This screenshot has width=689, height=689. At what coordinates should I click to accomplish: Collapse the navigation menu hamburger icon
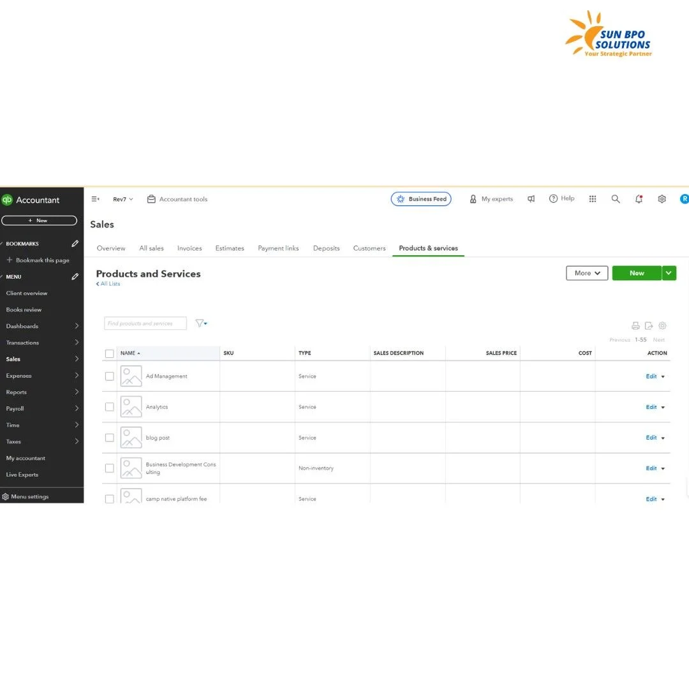point(95,199)
